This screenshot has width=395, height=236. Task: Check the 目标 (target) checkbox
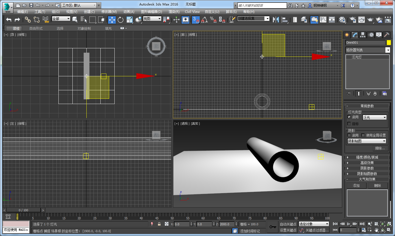tap(349, 123)
